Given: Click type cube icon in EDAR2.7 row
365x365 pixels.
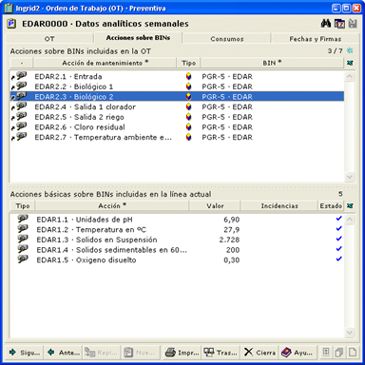Looking at the screenshot, I should tap(188, 137).
